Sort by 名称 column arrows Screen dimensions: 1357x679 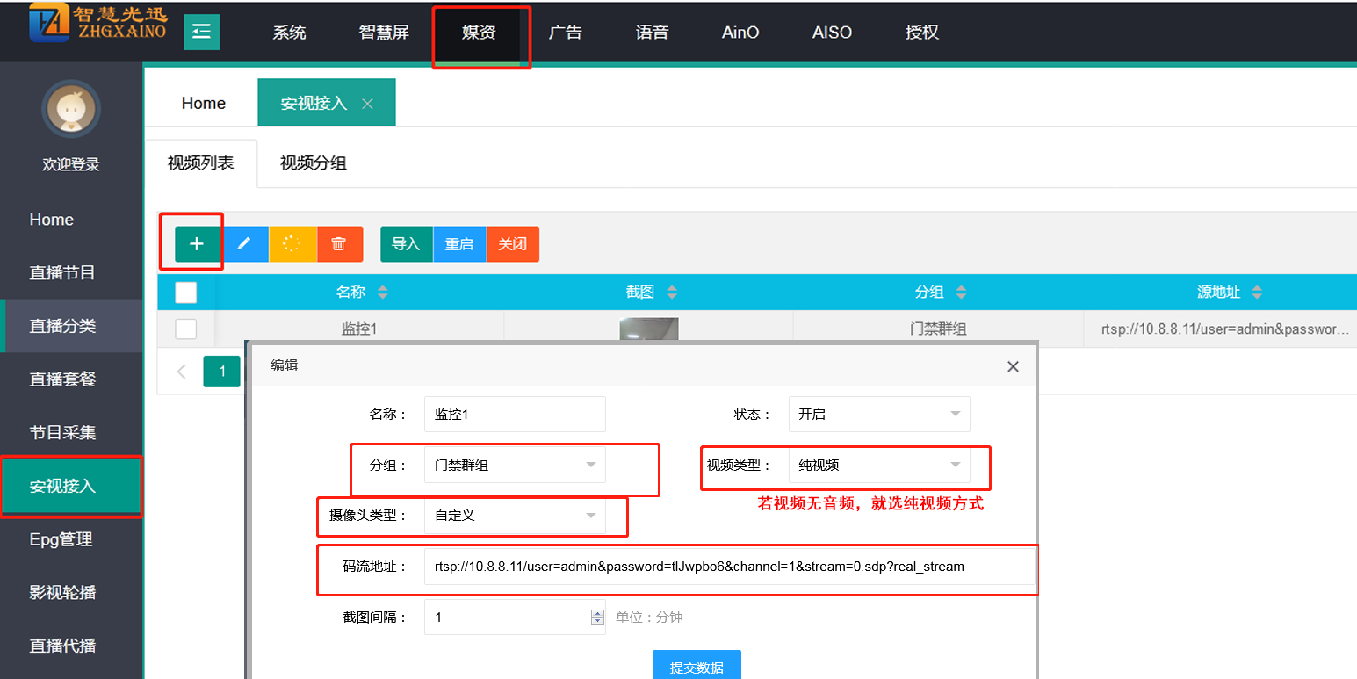point(382,293)
